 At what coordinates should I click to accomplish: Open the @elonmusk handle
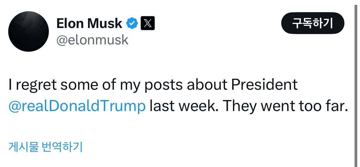[92, 40]
